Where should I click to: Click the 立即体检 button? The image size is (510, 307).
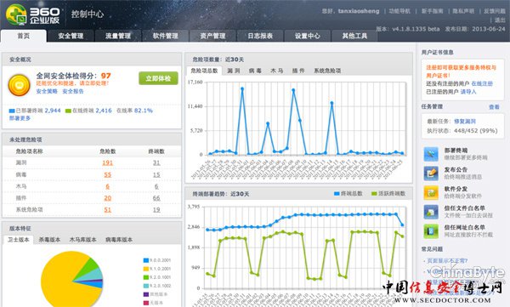coord(158,78)
